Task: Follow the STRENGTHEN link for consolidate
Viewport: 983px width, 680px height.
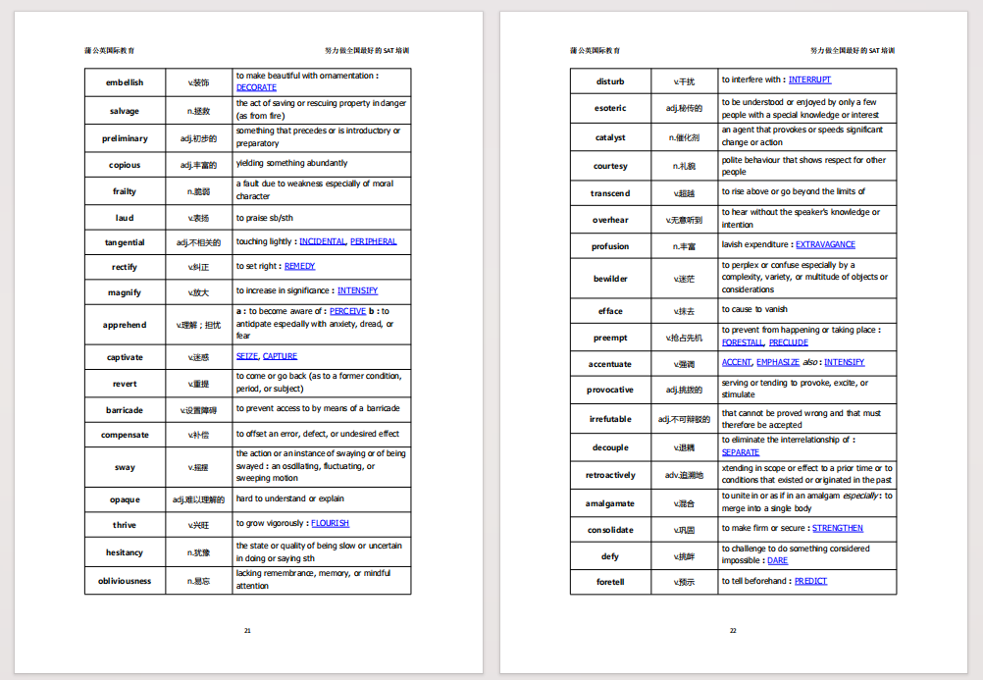Action: (x=837, y=528)
